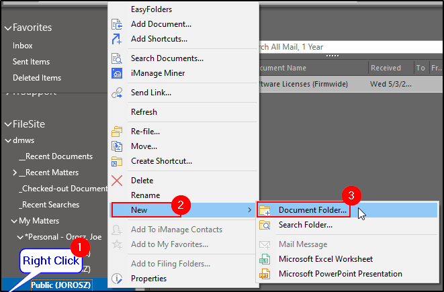Screen dimensions: 444x292
Task: Select Delete in the context menu
Action: click(142, 181)
